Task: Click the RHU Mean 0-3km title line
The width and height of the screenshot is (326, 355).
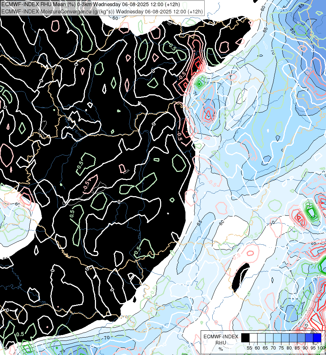Action: 91,4
